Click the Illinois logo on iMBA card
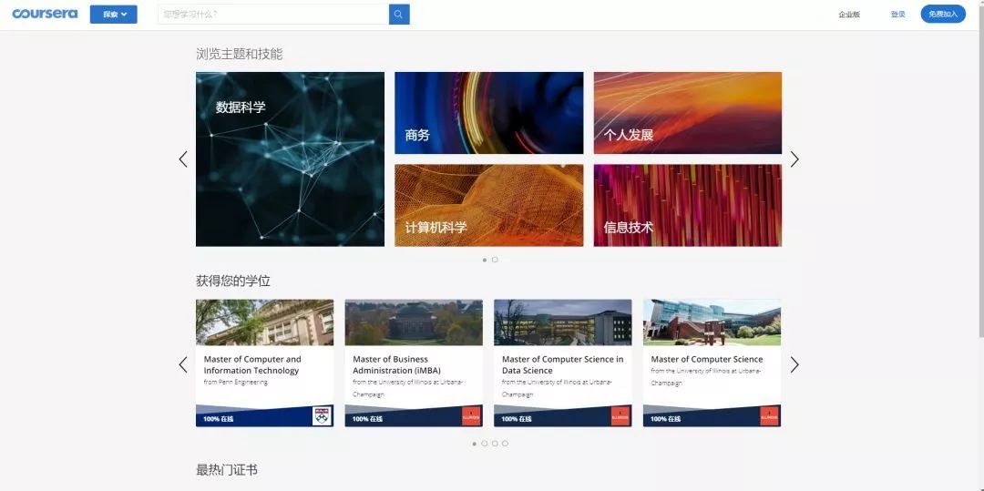Viewport: 984px width, 491px height. [x=471, y=415]
